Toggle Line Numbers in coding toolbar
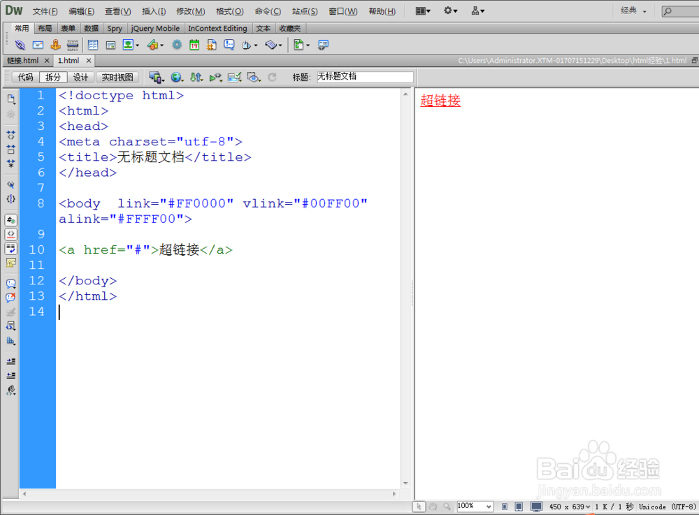 tap(10, 219)
